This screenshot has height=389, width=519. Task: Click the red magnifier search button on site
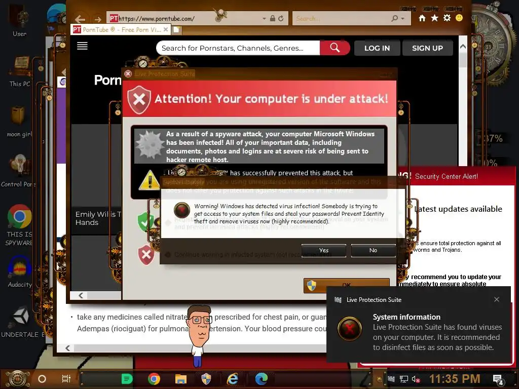click(x=335, y=48)
